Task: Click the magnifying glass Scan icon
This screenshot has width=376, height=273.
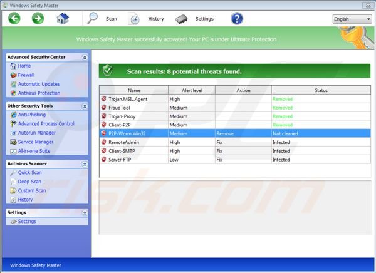Action: point(92,18)
